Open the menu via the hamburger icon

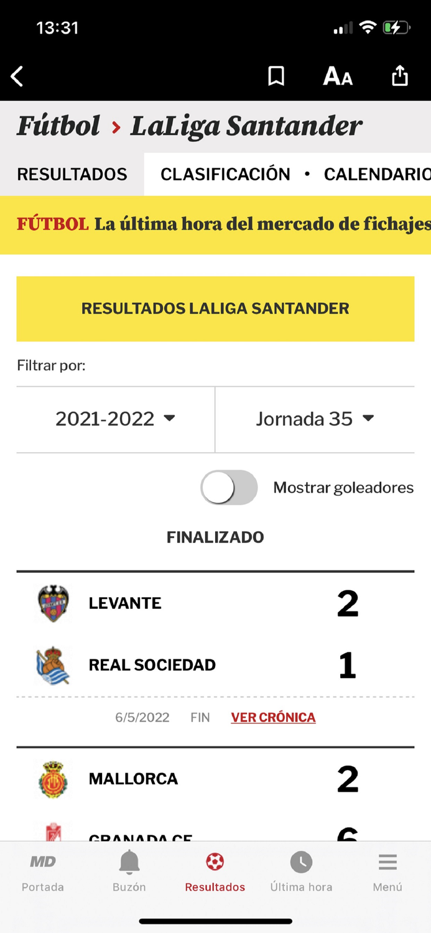tap(387, 863)
